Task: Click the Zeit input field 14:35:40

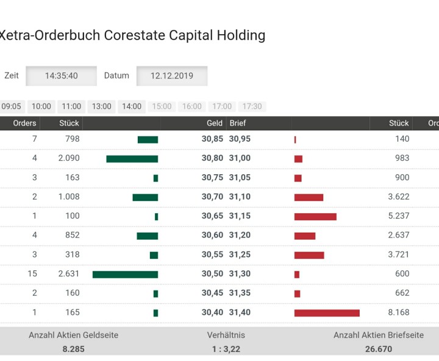Action: (x=61, y=76)
